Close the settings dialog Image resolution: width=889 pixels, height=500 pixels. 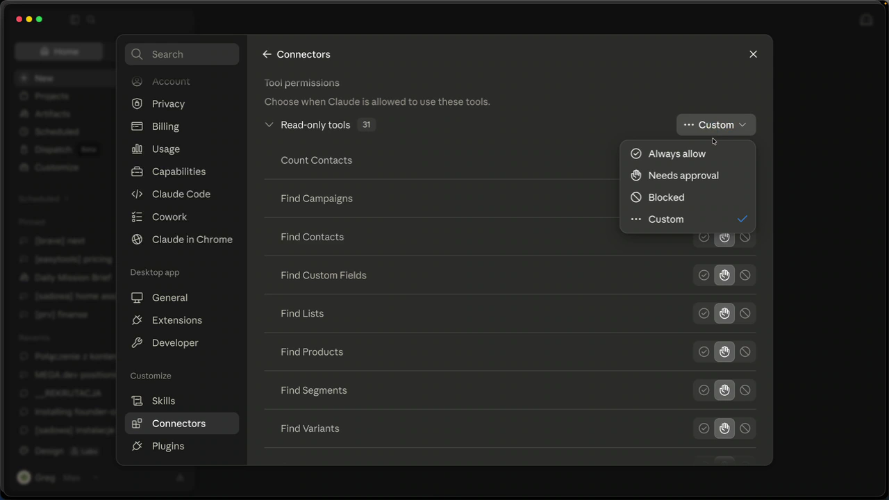coord(753,54)
